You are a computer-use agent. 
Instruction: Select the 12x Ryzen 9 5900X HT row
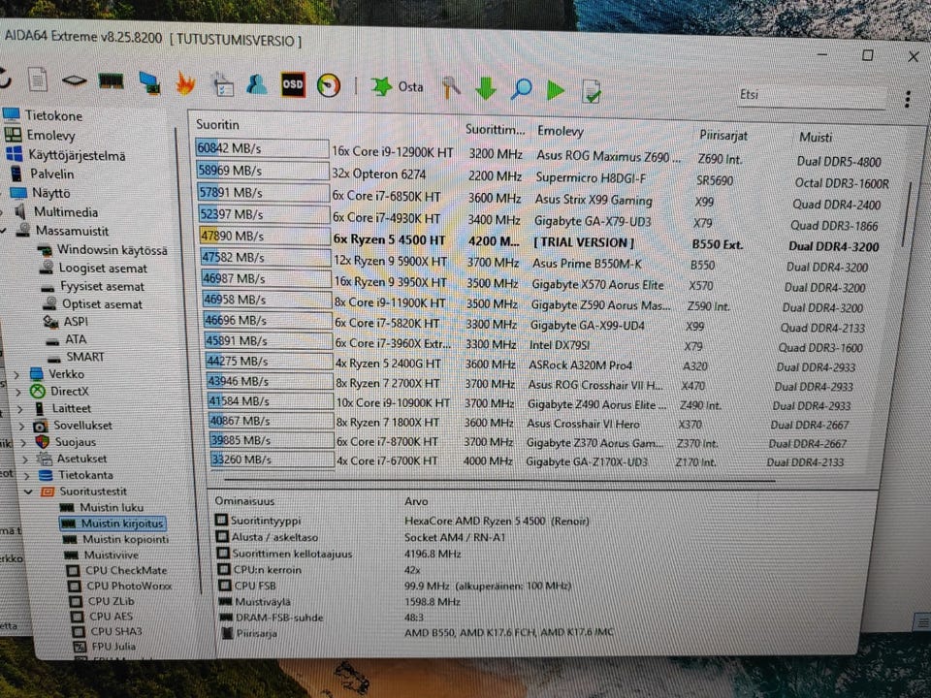[x=533, y=261]
